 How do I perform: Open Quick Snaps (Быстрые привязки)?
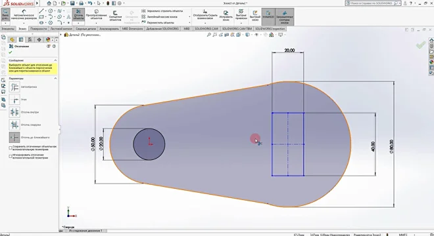(x=241, y=14)
